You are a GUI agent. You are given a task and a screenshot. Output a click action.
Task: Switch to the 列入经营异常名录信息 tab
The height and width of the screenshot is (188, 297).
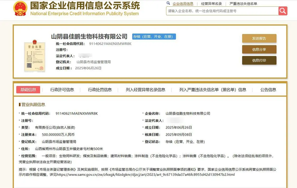(x=145, y=90)
